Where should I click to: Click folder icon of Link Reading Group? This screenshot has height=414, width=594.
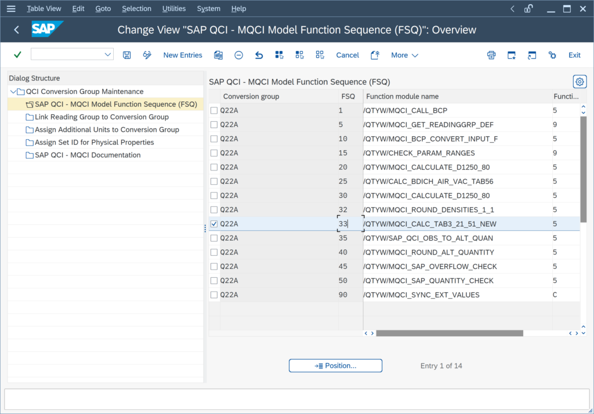30,117
